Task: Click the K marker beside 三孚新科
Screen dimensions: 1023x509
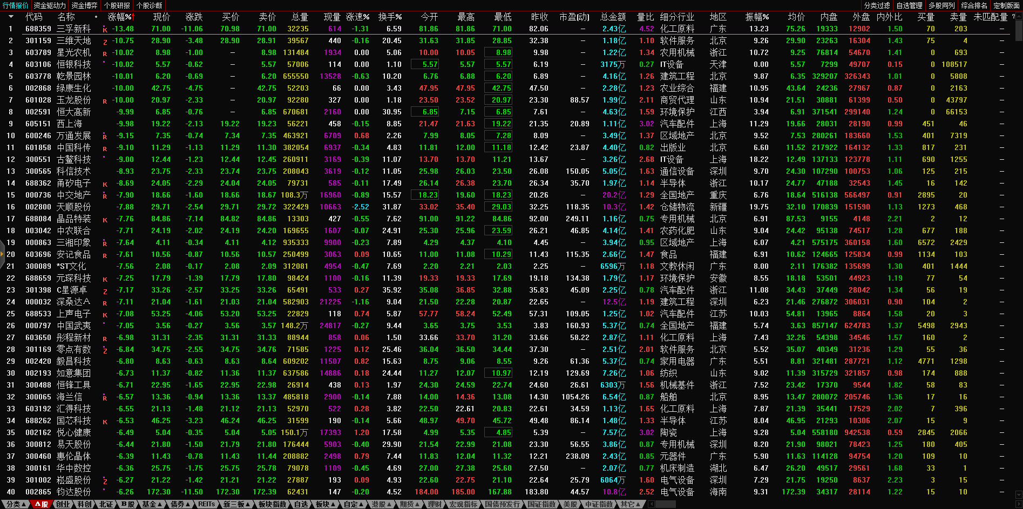Action: pos(105,30)
